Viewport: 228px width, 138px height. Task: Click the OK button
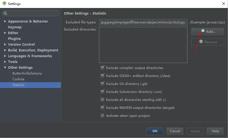tap(155, 131)
